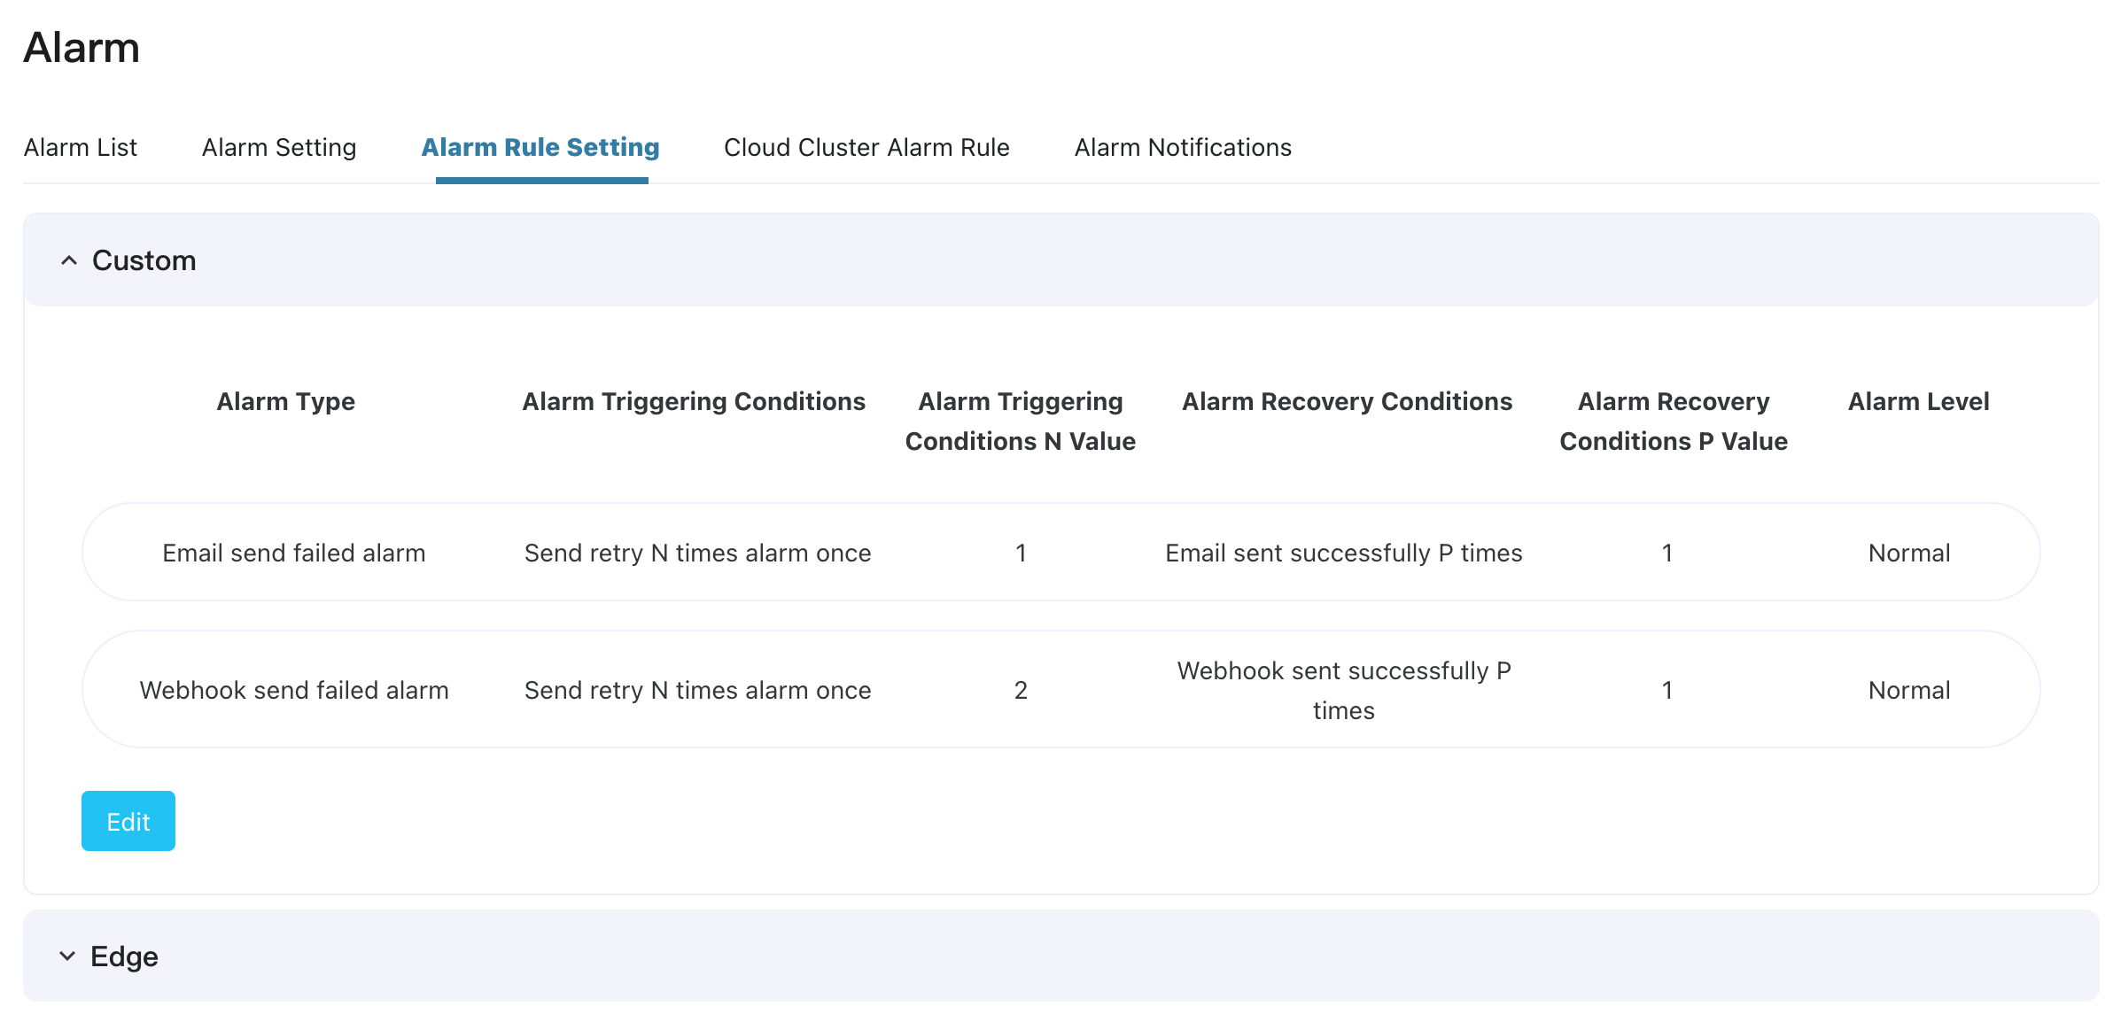Click Email sent successfully P times cell
Screen dimensions: 2121x1022
pos(1343,553)
